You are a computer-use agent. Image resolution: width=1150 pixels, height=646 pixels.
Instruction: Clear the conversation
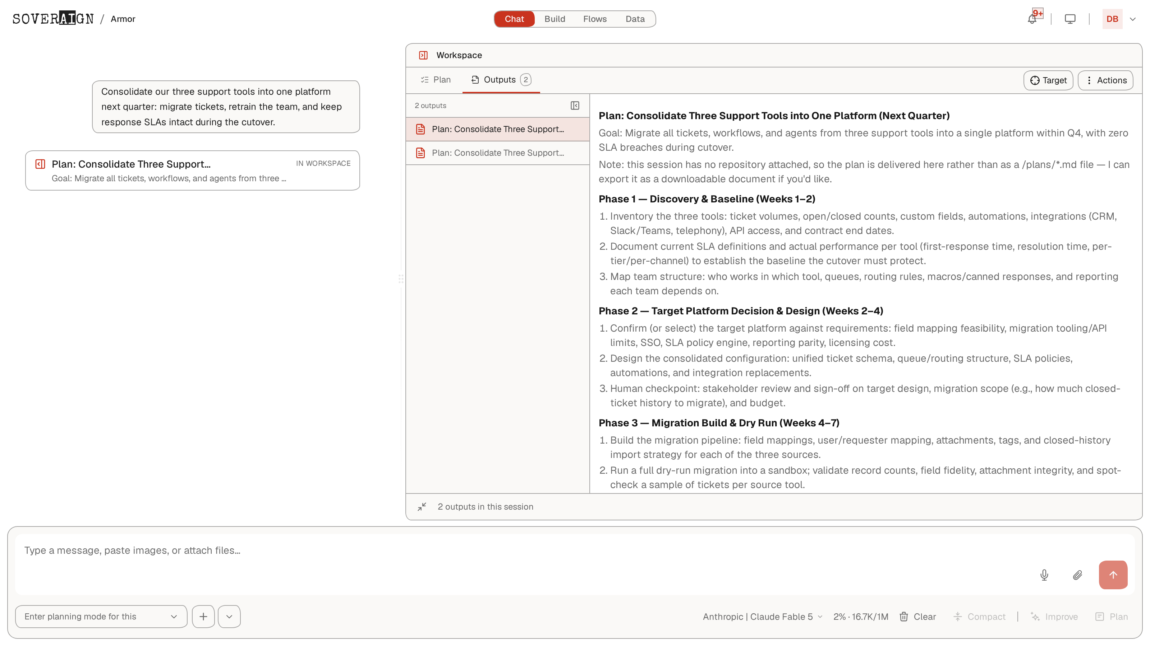pos(917,617)
